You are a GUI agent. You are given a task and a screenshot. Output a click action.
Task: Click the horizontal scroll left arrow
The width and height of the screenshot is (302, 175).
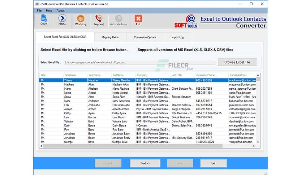pyautogui.click(x=41, y=146)
